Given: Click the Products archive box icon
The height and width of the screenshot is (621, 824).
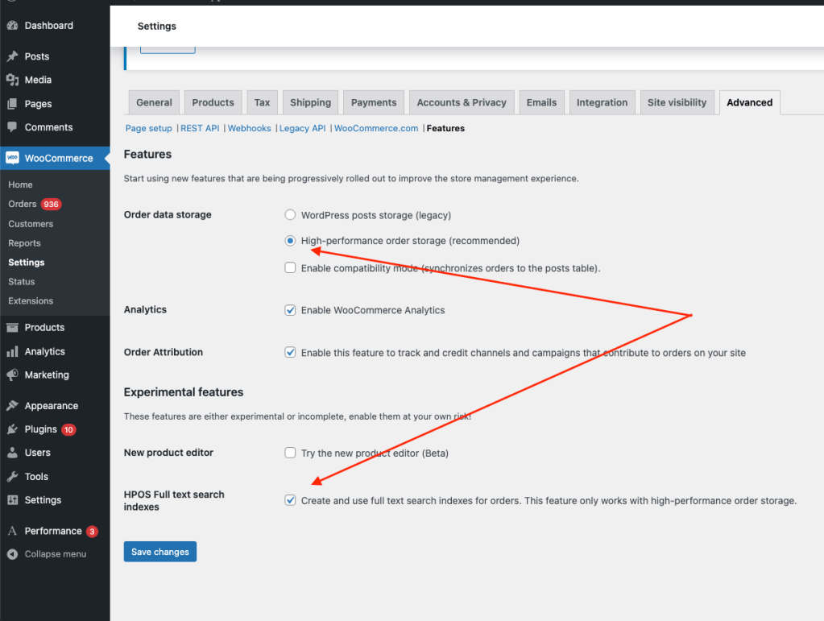Looking at the screenshot, I should [12, 327].
